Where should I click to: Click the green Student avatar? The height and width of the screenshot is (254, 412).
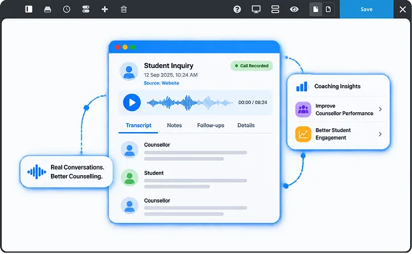click(x=129, y=178)
